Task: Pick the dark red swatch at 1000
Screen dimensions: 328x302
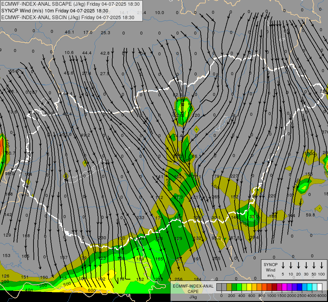Action: [274, 287]
